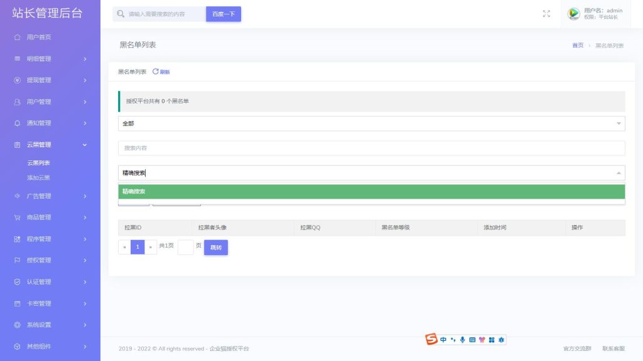
Task: Click the fullscreen toggle icon in header
Action: tap(546, 14)
